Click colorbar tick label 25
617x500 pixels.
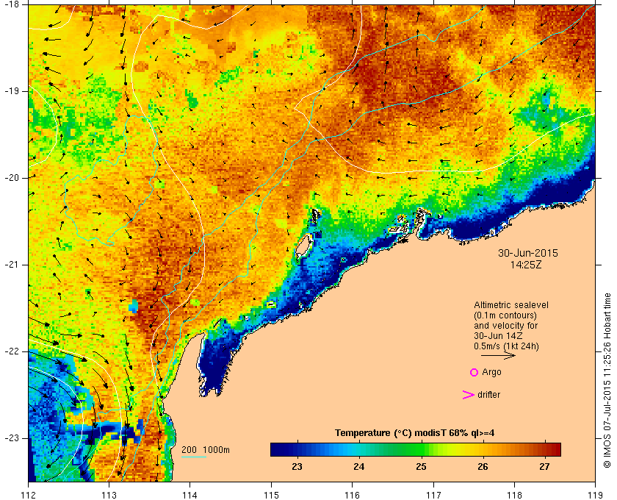[421, 466]
